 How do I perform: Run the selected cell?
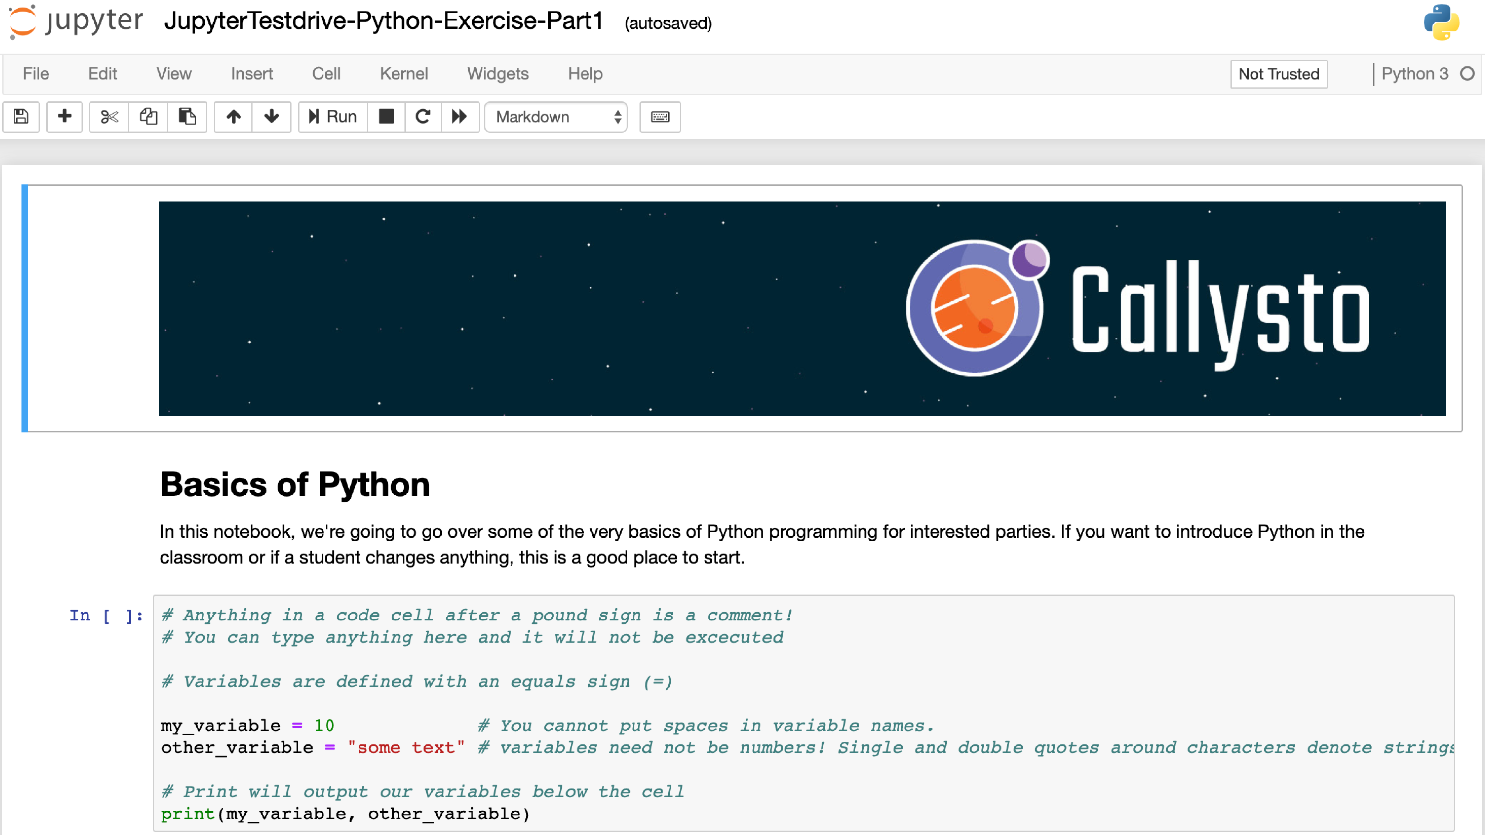(x=333, y=117)
